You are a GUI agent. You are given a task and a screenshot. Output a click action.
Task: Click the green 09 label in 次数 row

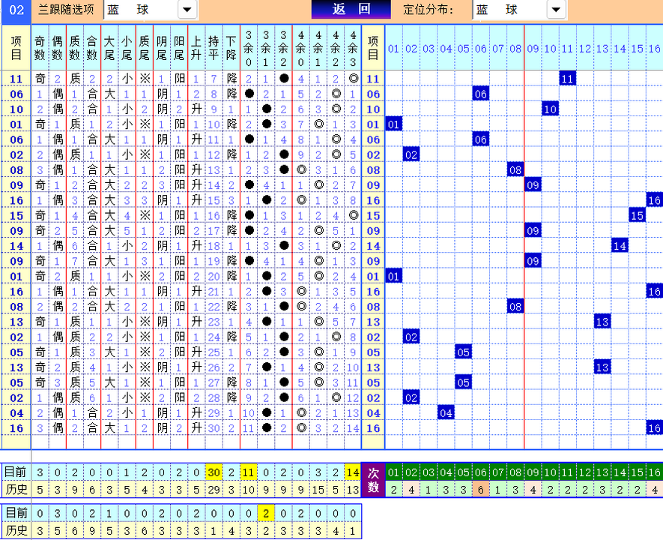533,472
